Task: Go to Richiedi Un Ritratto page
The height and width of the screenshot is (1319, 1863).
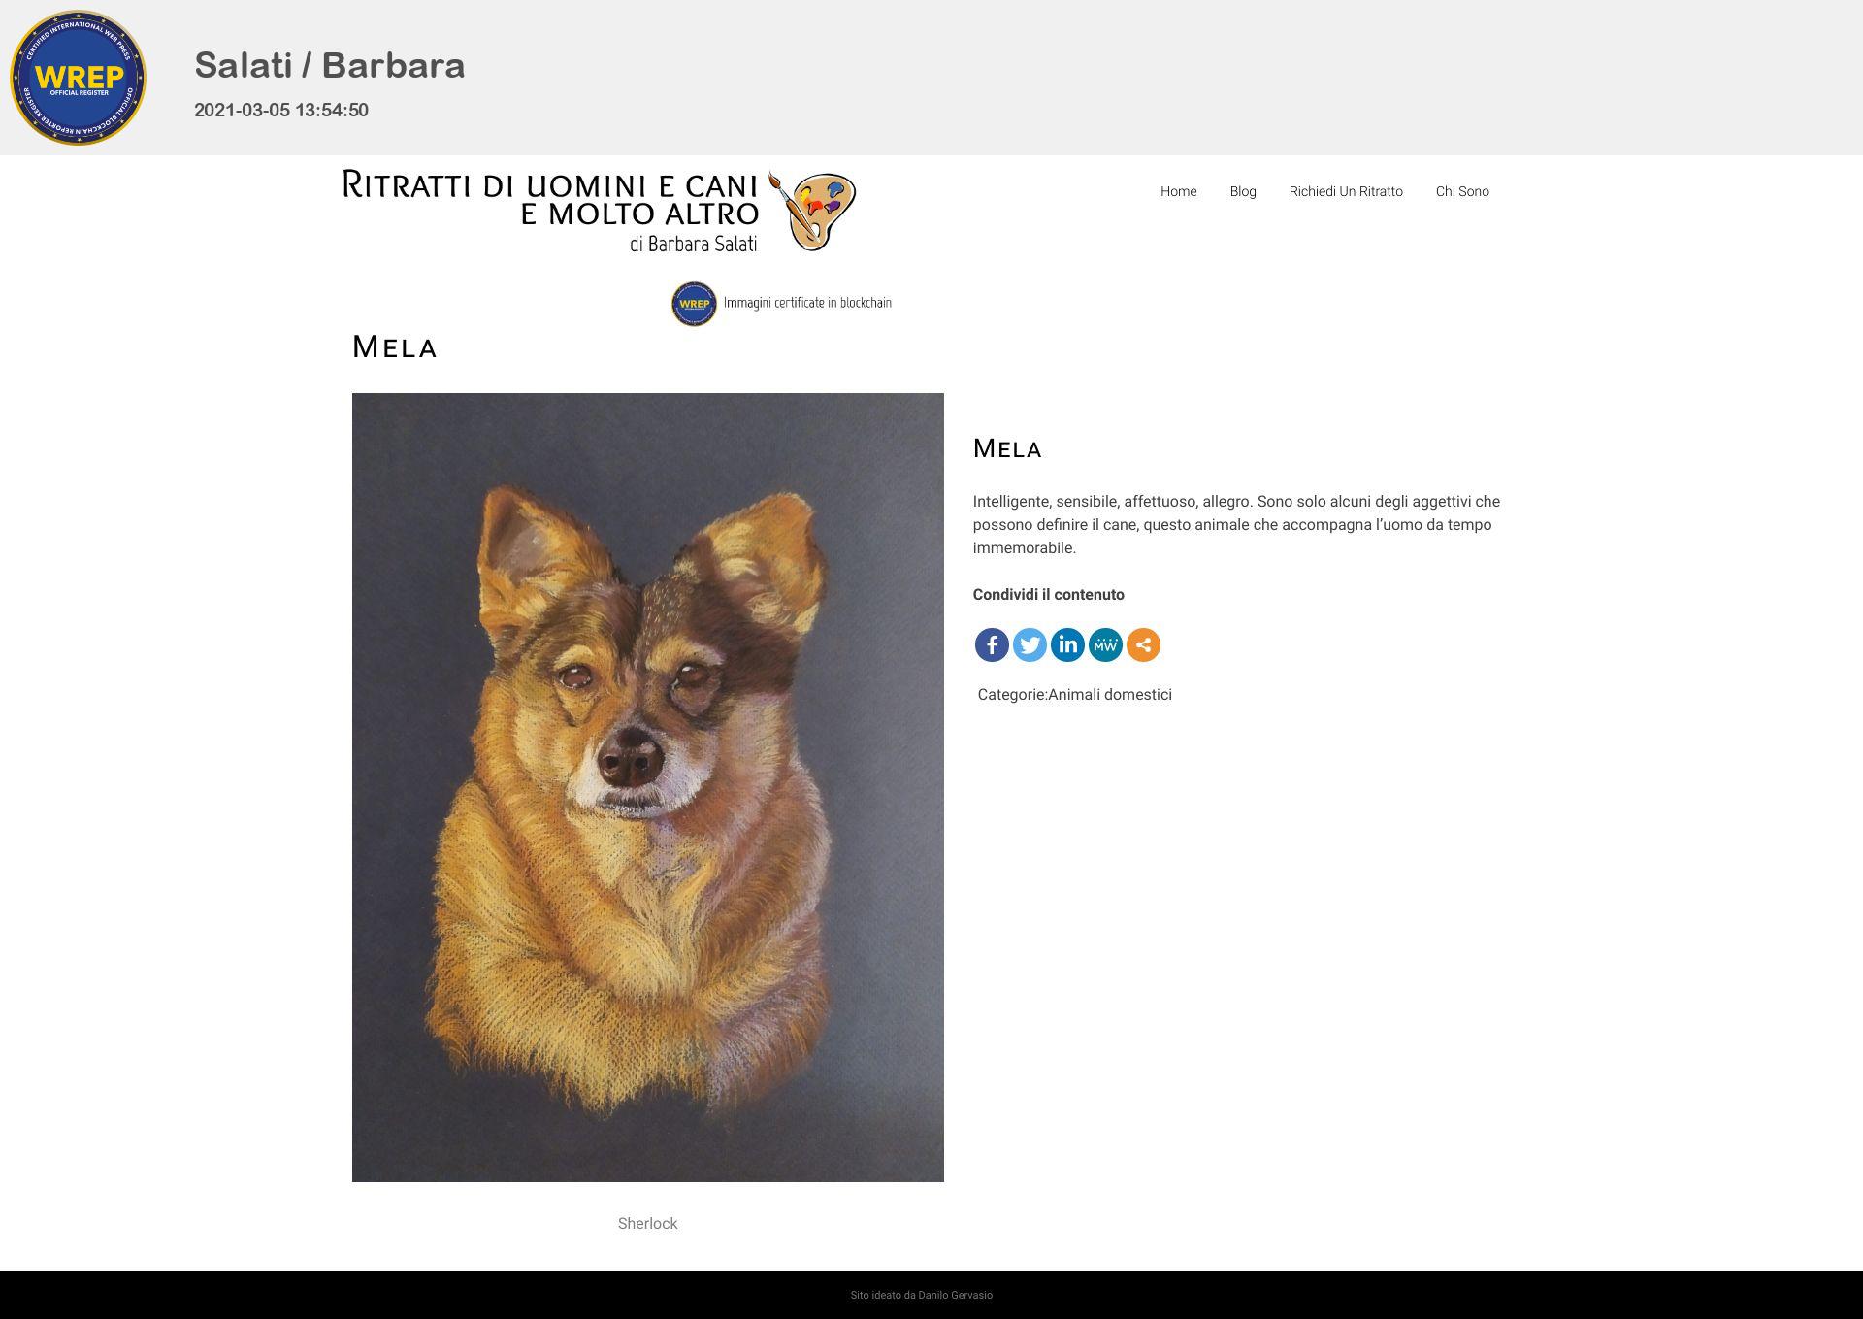Action: coord(1346,191)
